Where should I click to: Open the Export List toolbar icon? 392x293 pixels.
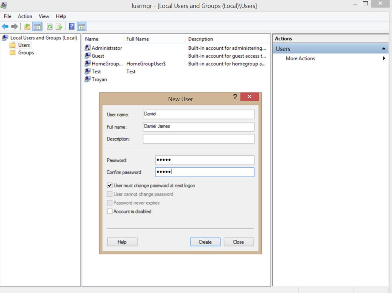[59, 26]
